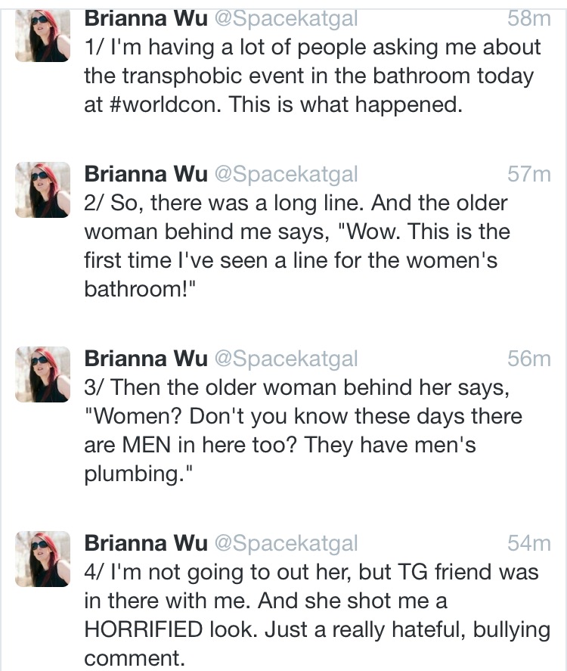
Task: Open the 57m timestamp
Action: (529, 174)
